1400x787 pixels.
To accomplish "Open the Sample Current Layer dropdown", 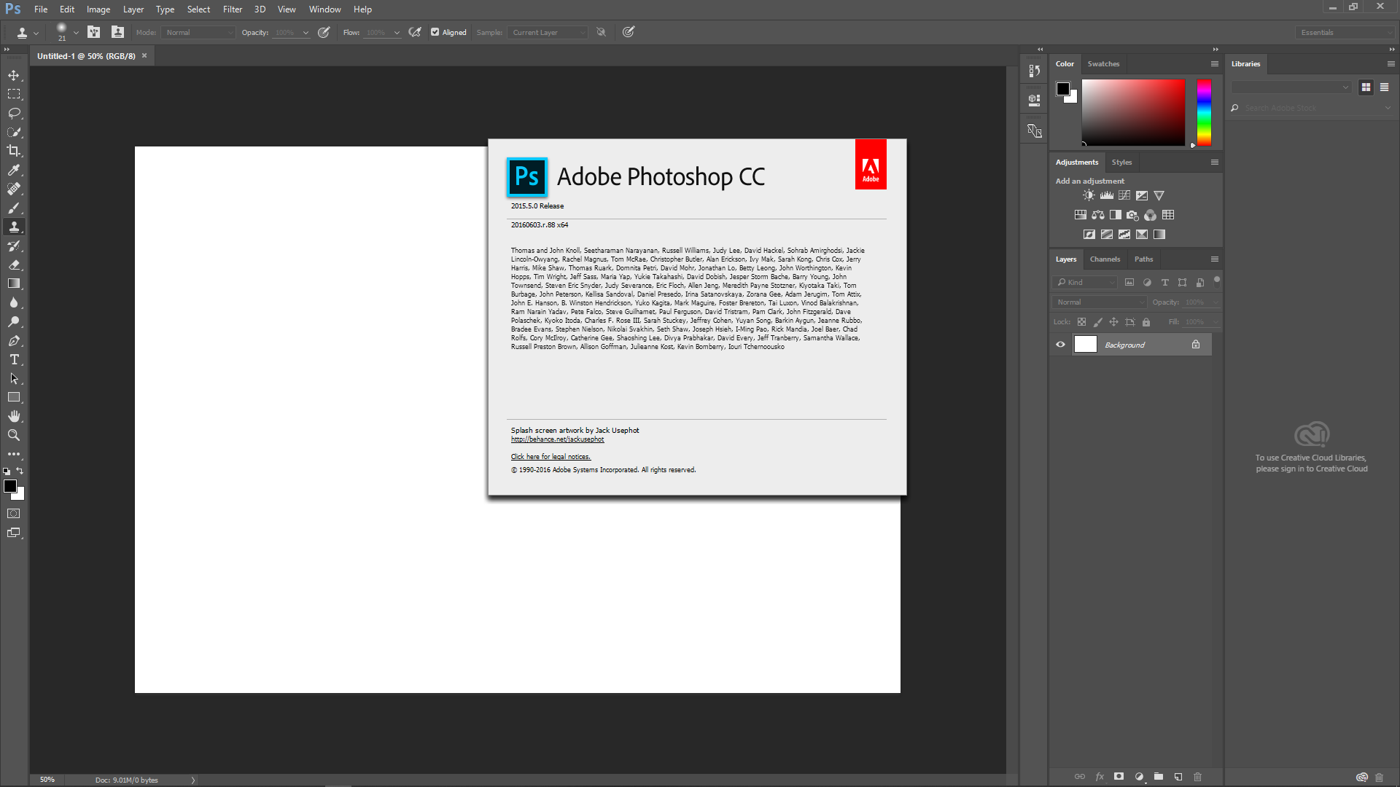I will [x=548, y=33].
